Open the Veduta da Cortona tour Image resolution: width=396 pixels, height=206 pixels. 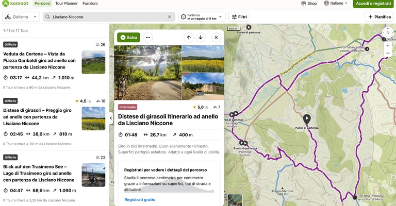click(39, 61)
